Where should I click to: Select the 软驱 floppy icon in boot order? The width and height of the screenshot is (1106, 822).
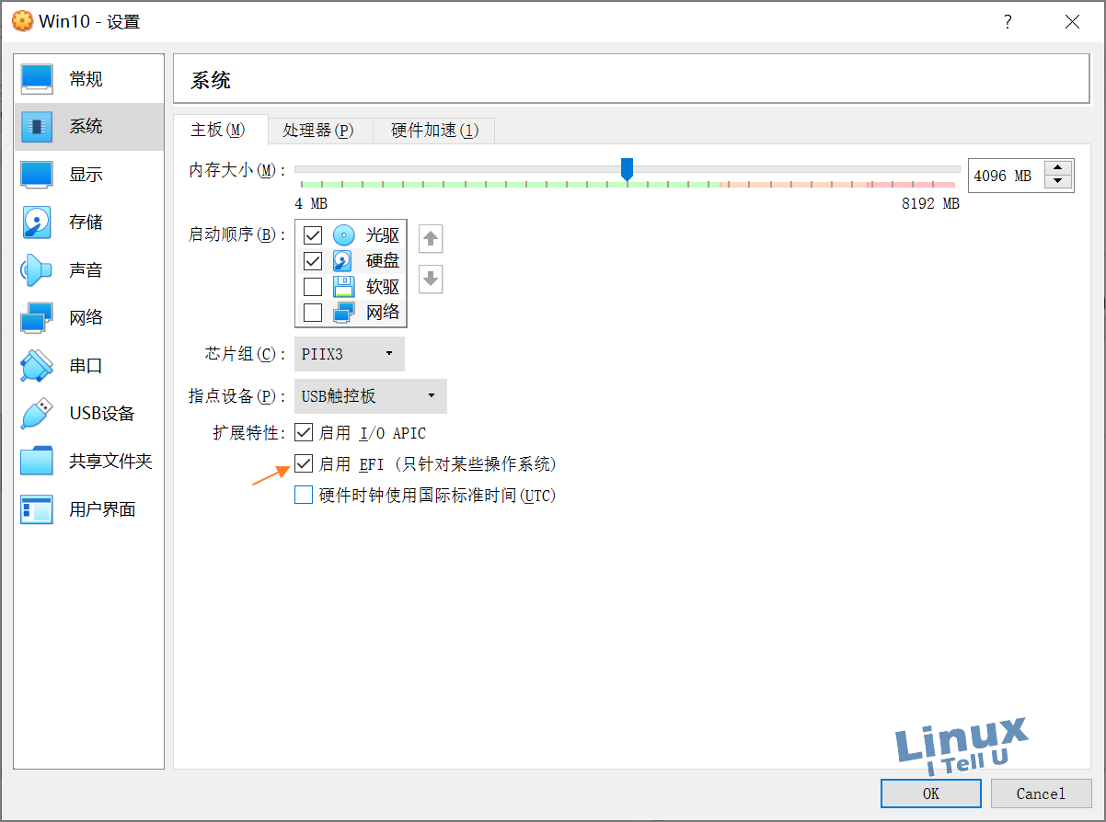coord(343,287)
